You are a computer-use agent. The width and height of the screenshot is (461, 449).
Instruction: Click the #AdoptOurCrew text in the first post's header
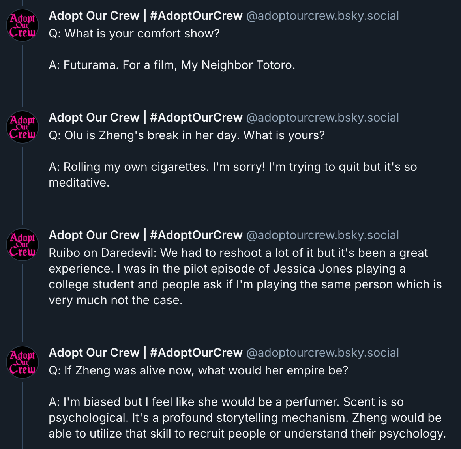coord(196,16)
